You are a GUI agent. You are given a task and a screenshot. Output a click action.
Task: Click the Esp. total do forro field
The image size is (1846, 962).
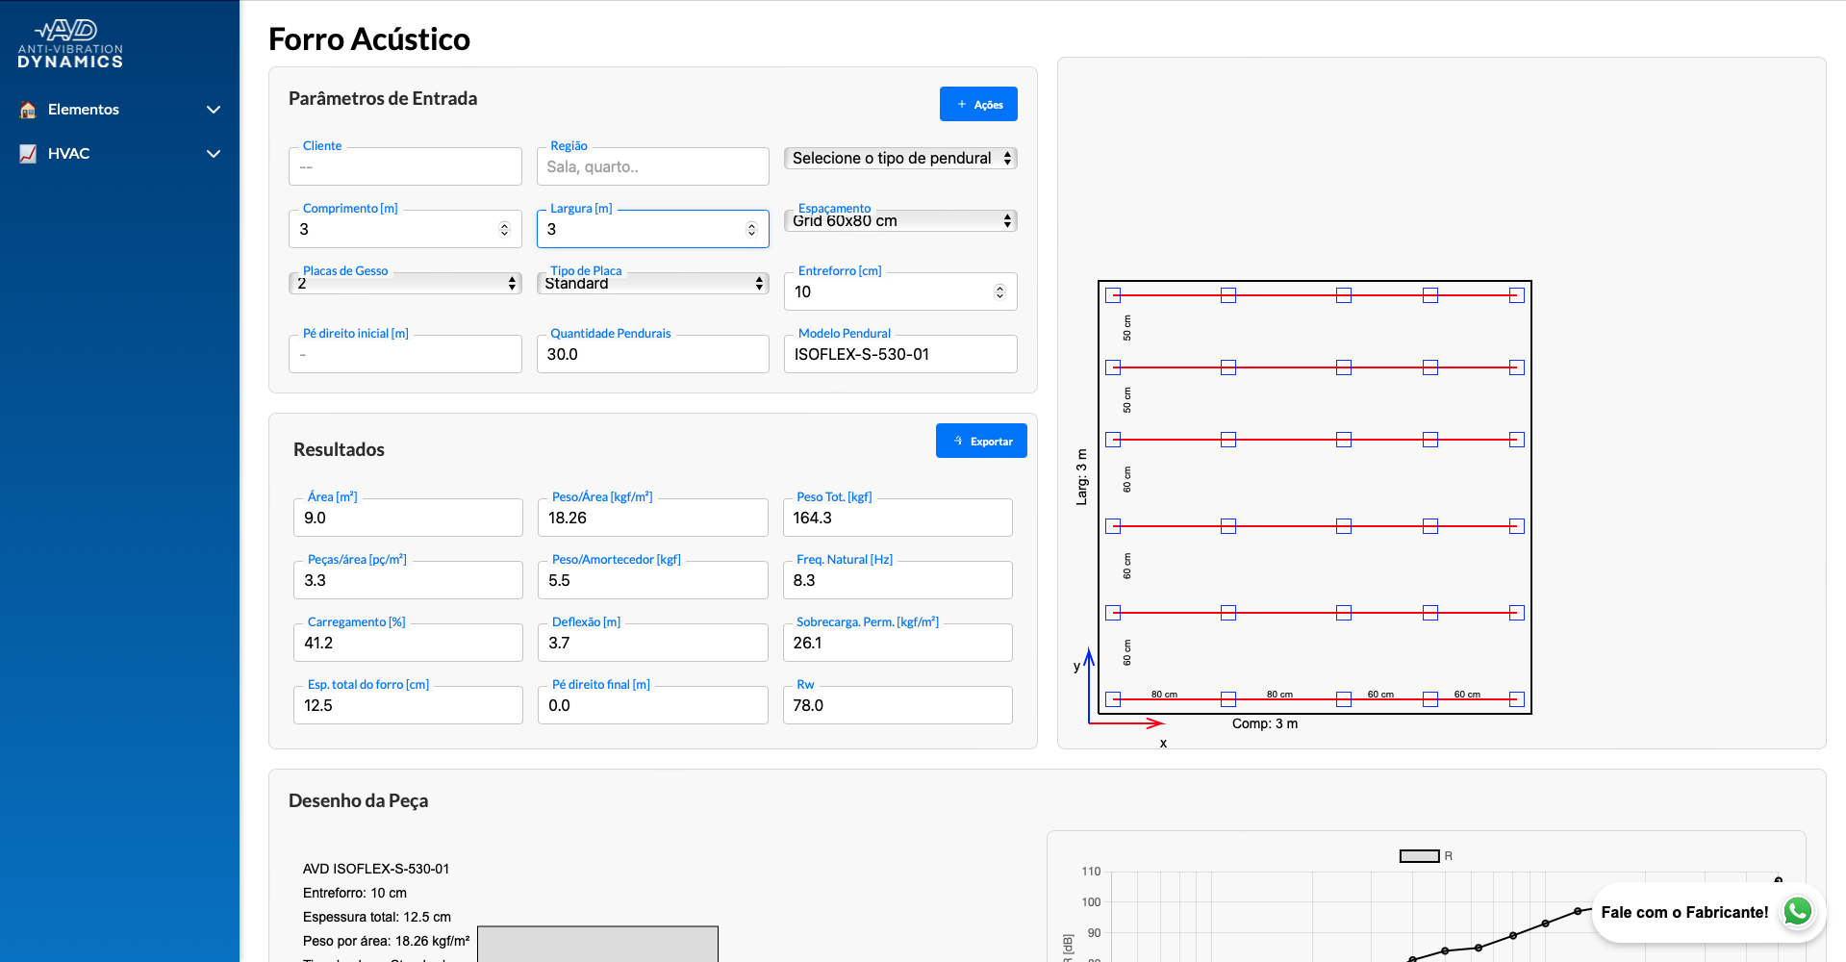(x=408, y=705)
